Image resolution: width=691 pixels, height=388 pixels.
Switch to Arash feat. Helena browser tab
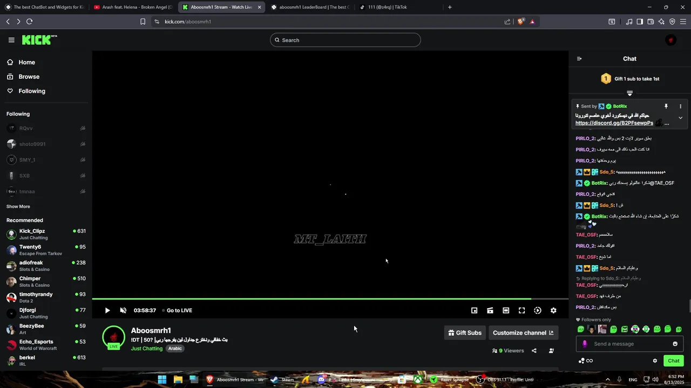(133, 7)
